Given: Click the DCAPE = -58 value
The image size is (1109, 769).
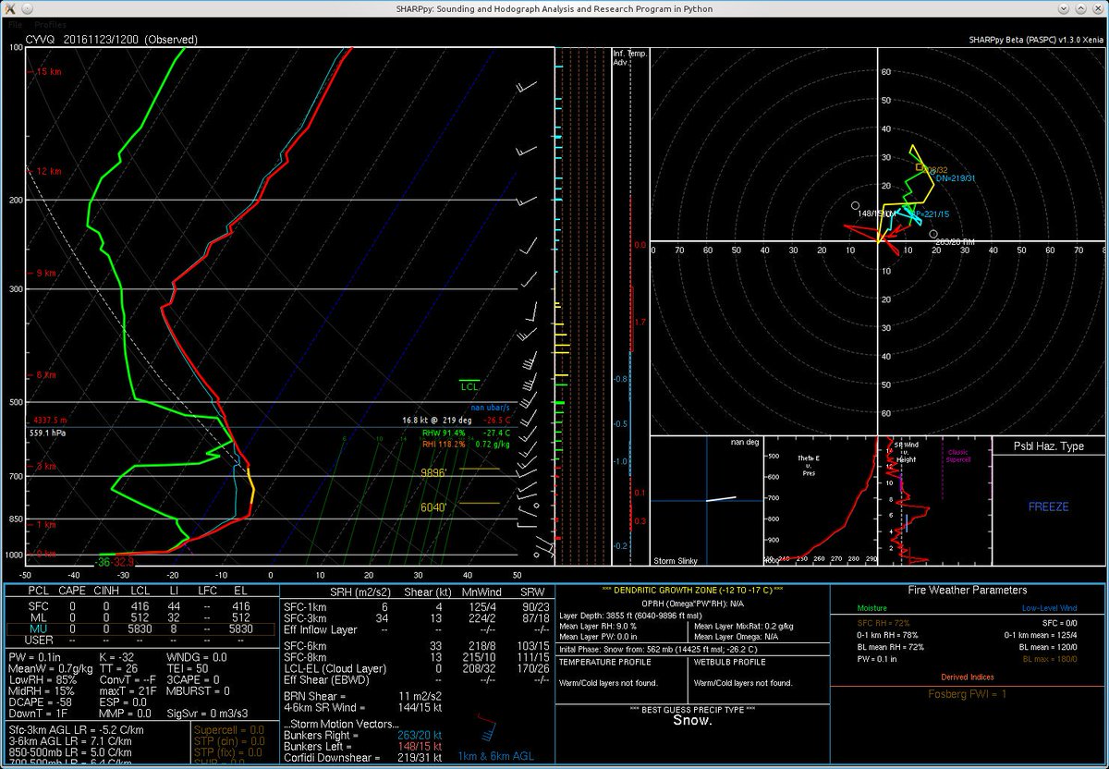Looking at the screenshot, I should (x=40, y=703).
